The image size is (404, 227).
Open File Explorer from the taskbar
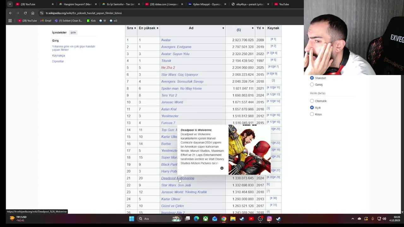pos(233,219)
